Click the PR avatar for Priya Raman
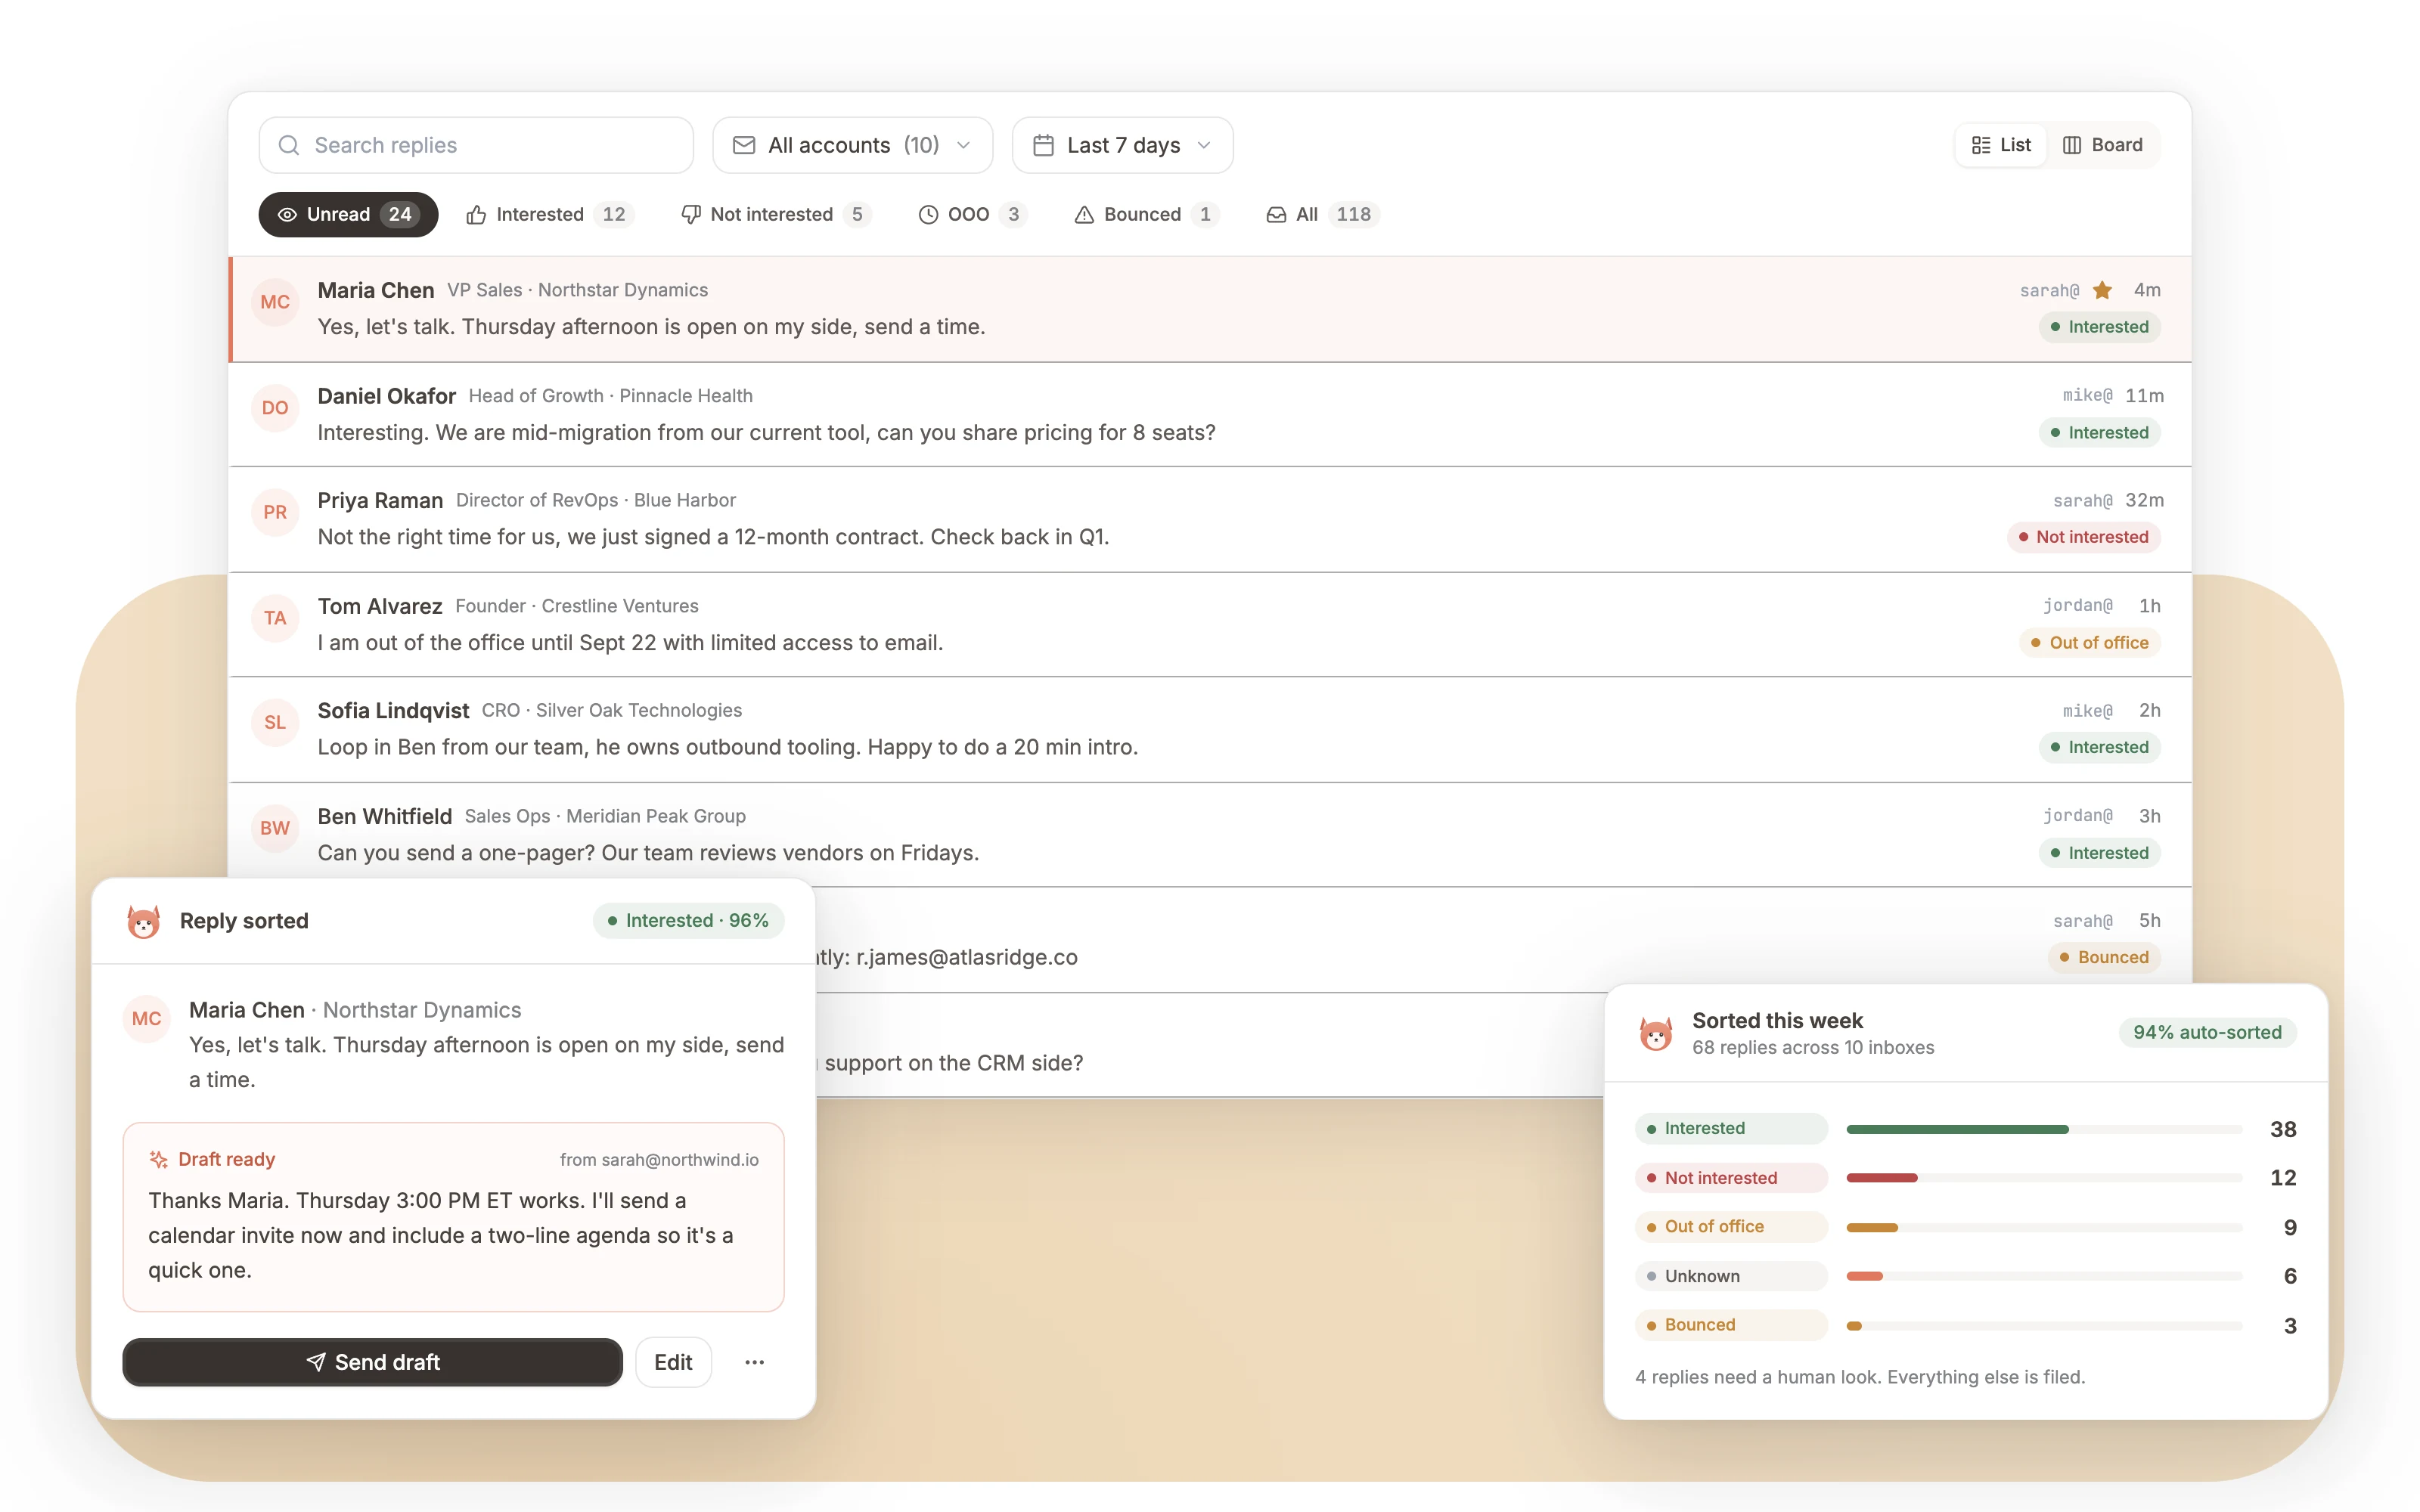 coord(275,512)
